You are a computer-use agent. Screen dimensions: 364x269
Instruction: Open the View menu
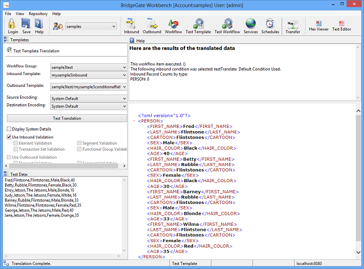coord(20,13)
